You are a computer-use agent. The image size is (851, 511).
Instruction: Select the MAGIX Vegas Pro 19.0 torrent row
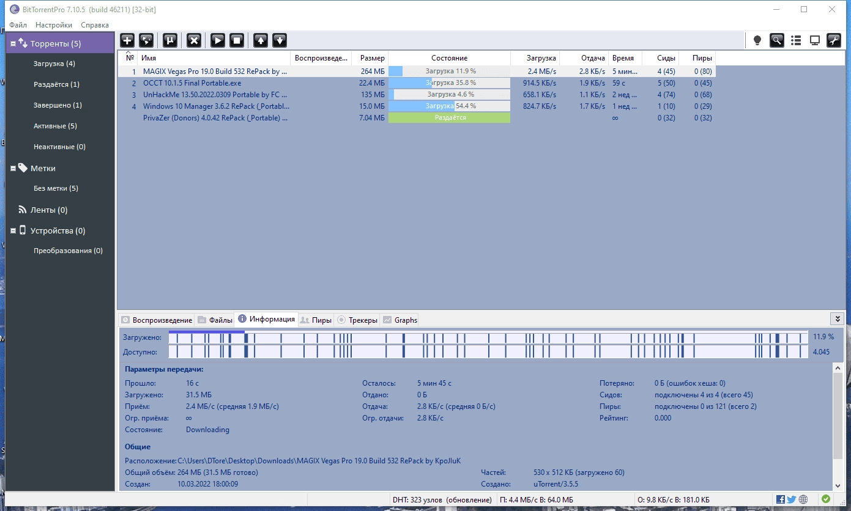[x=416, y=72]
